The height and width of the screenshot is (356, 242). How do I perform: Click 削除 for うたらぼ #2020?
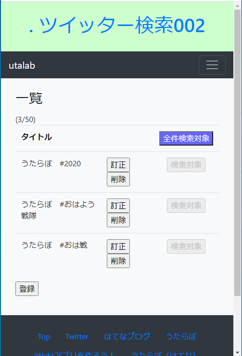pyautogui.click(x=118, y=179)
